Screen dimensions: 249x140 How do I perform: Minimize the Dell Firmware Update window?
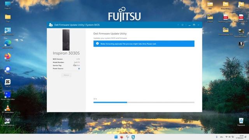(189, 25)
